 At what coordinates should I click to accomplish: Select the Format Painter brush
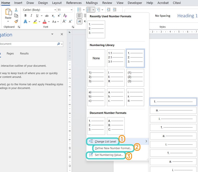pyautogui.click(x=16, y=21)
